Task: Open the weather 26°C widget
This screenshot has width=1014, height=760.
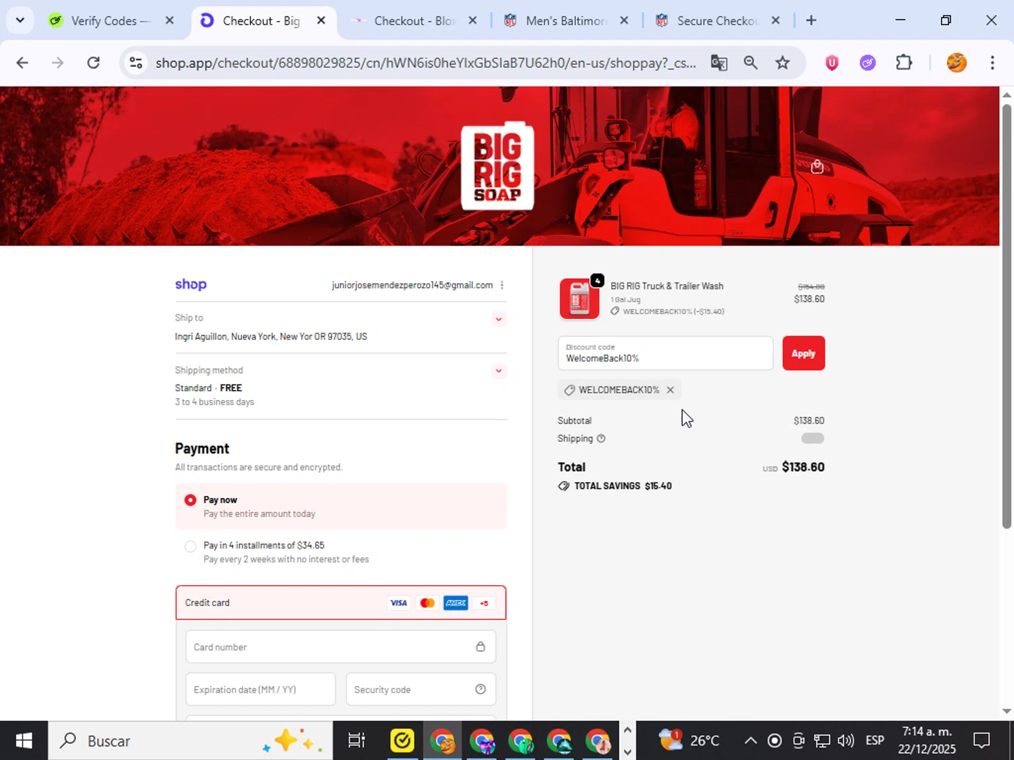Action: pyautogui.click(x=690, y=741)
